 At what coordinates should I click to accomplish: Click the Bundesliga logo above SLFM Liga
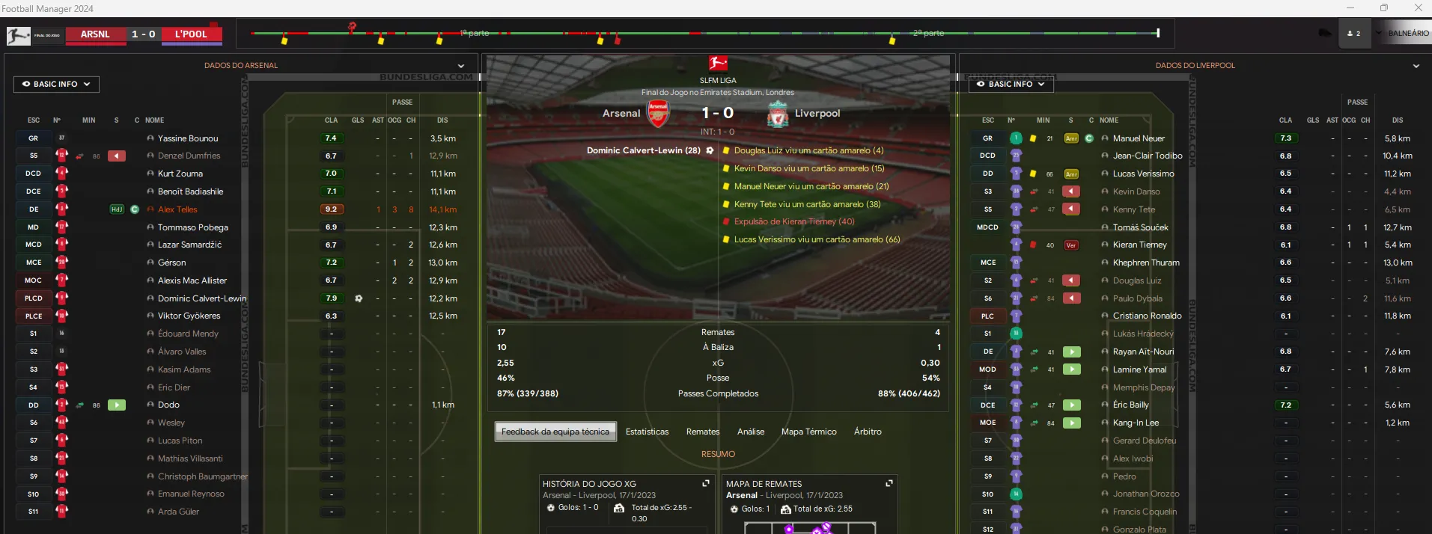click(718, 64)
